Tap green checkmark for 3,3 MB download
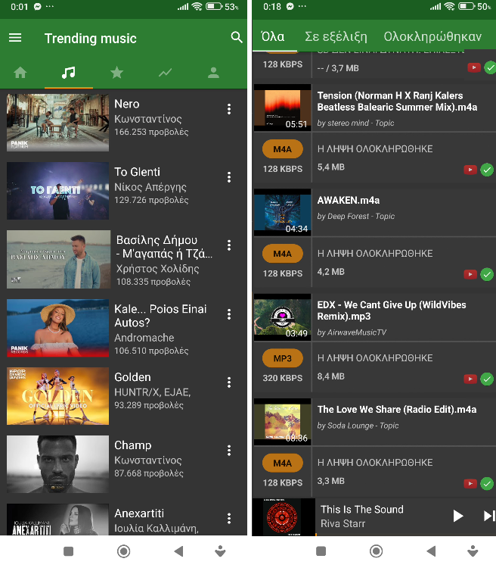This screenshot has height=568, width=496. 487,484
